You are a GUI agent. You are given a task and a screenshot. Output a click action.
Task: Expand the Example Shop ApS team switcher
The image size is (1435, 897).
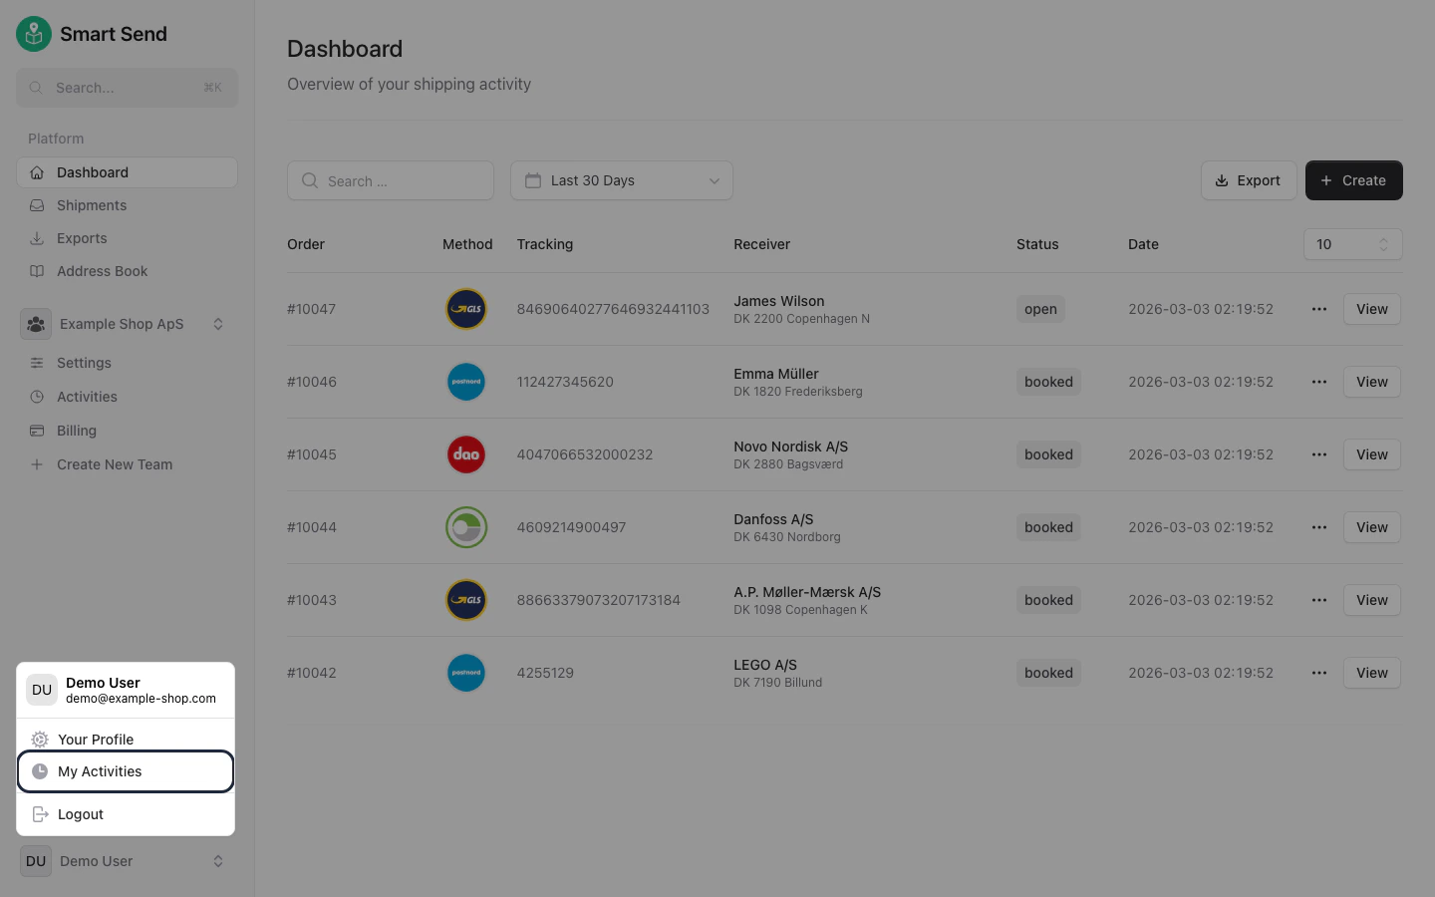(x=122, y=324)
